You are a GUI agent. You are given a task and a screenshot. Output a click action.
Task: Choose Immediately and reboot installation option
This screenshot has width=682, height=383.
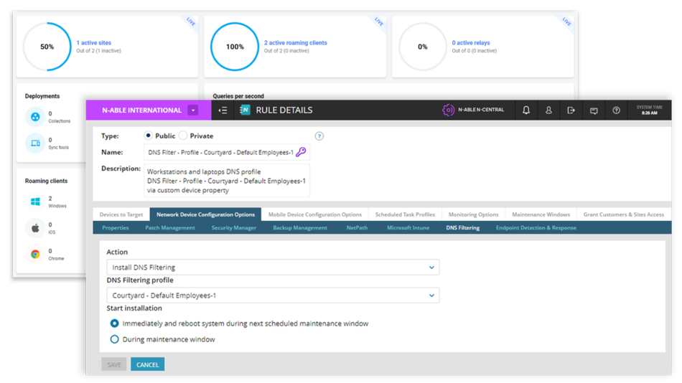click(x=114, y=323)
